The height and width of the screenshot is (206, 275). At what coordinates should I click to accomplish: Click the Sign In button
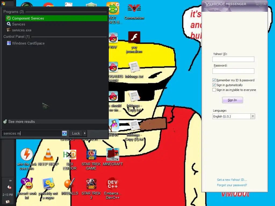pos(232,100)
